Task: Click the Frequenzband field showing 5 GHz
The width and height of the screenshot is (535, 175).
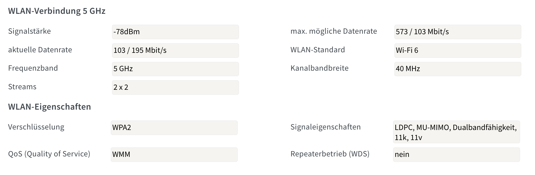Action: coord(175,69)
